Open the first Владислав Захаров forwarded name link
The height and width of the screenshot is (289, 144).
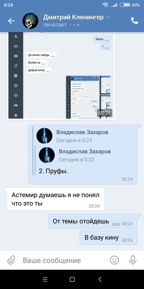(82, 132)
